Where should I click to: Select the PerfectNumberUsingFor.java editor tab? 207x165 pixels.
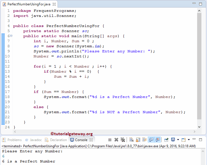(x=29, y=4)
